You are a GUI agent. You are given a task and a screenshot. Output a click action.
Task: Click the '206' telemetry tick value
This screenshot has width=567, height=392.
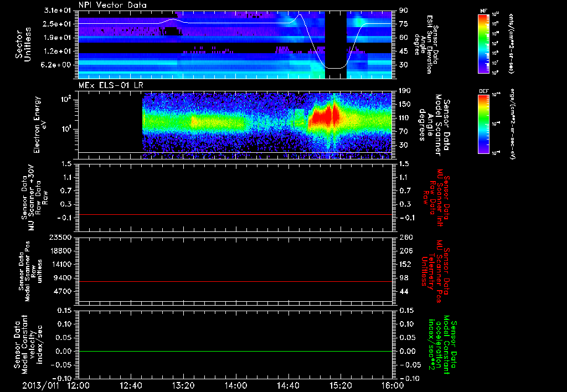(406, 251)
